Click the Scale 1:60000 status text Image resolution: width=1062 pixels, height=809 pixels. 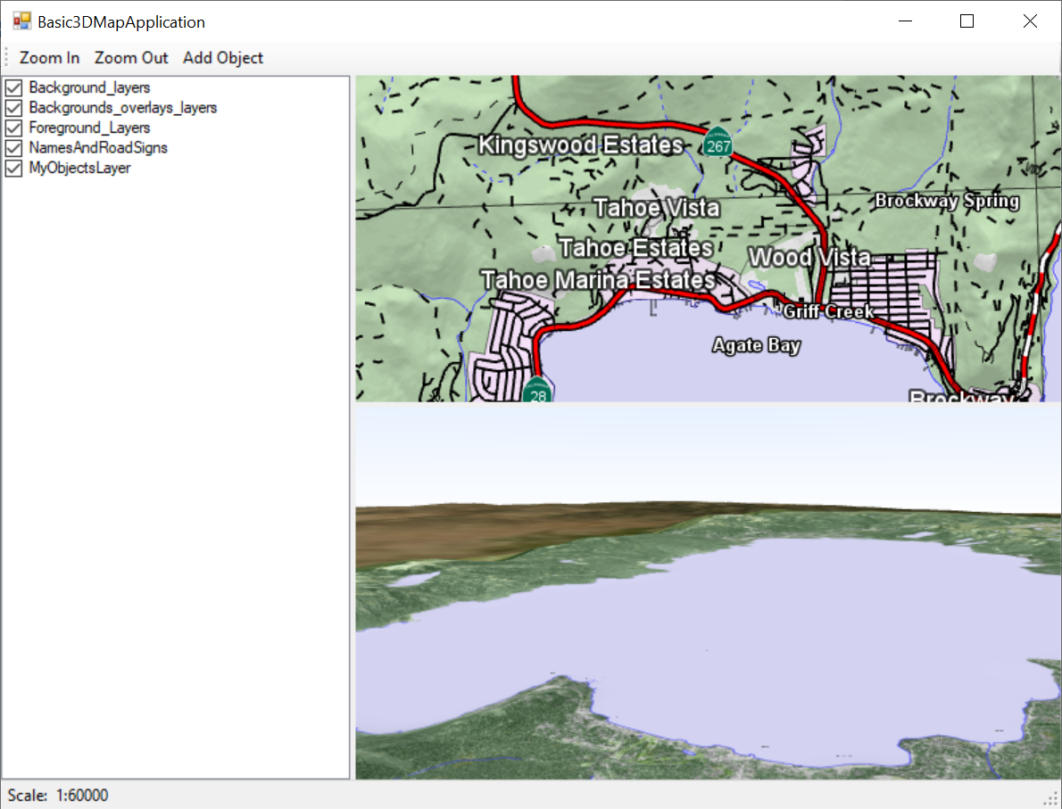point(58,795)
